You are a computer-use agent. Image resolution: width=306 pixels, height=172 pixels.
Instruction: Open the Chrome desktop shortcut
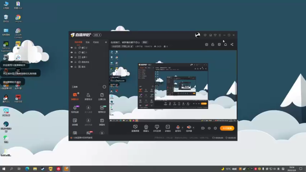(18, 18)
